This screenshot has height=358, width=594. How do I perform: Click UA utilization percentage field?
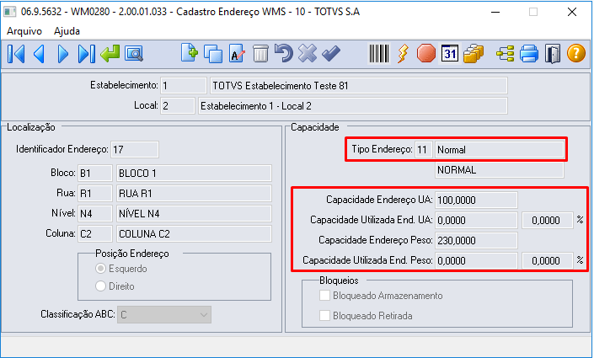pyautogui.click(x=548, y=220)
